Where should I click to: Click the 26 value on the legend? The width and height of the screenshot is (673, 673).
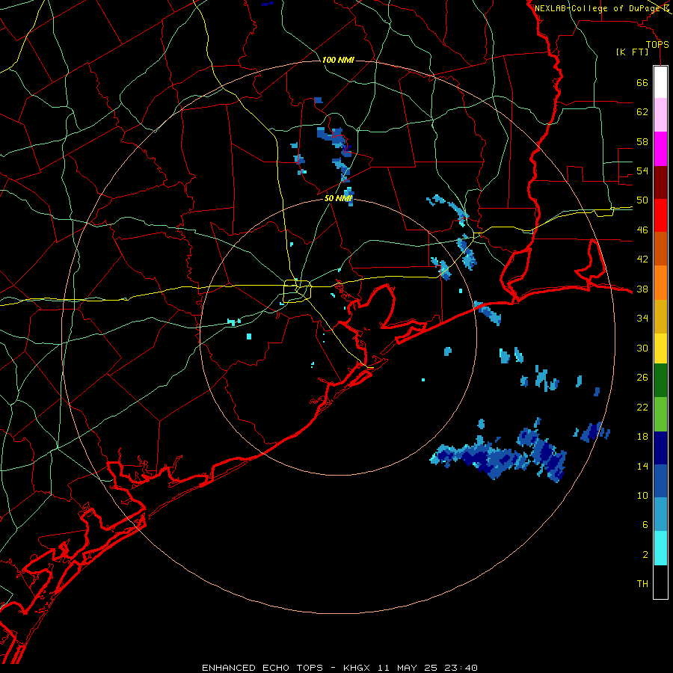click(642, 378)
